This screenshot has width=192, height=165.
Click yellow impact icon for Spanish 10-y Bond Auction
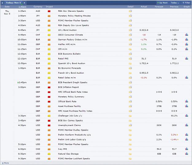point(49,63)
